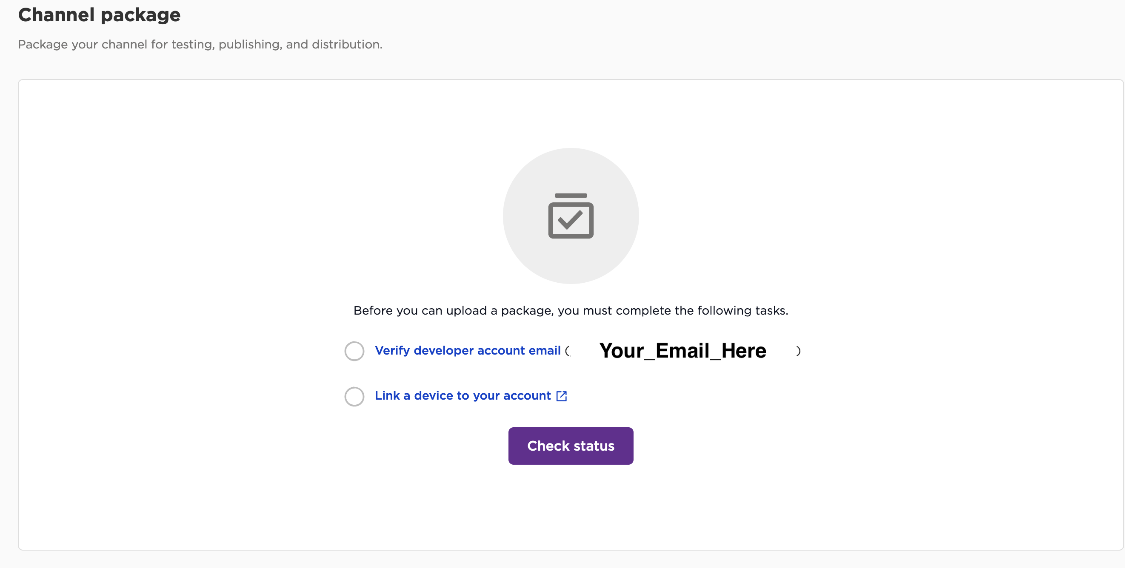
Task: Click the Channel package page heading
Action: 99,15
